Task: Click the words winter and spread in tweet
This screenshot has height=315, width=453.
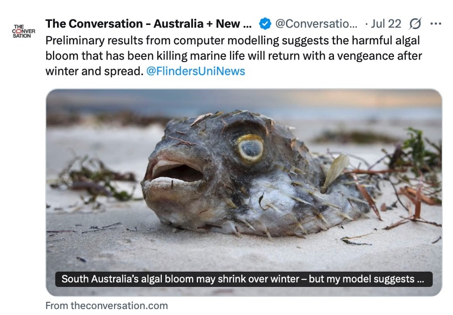Action: coord(95,71)
